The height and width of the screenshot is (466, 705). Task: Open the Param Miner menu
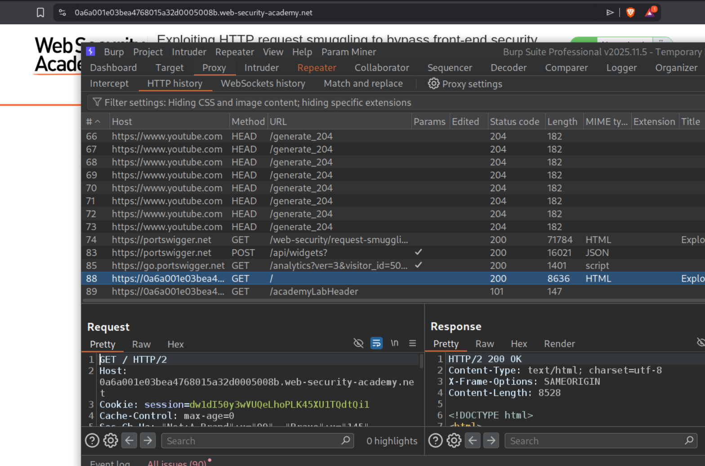[x=348, y=52]
